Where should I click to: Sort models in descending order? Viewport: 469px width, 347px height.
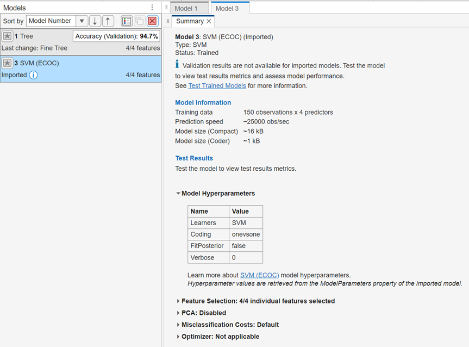click(94, 21)
